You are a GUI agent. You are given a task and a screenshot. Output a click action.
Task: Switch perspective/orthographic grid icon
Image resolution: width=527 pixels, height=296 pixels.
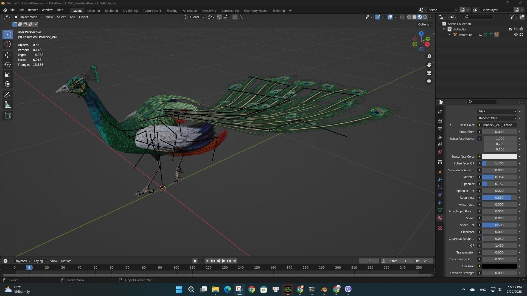[429, 81]
